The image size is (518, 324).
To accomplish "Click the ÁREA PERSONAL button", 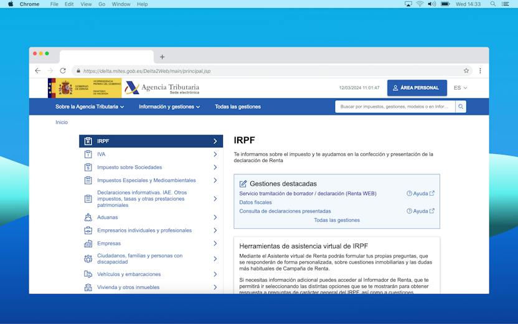I will coord(417,88).
